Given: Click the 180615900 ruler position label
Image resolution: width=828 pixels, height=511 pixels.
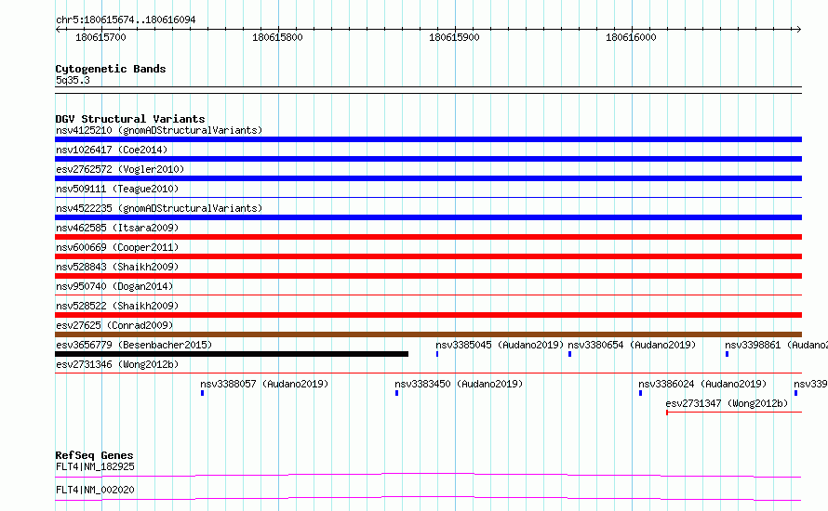Looking at the screenshot, I should (x=454, y=37).
